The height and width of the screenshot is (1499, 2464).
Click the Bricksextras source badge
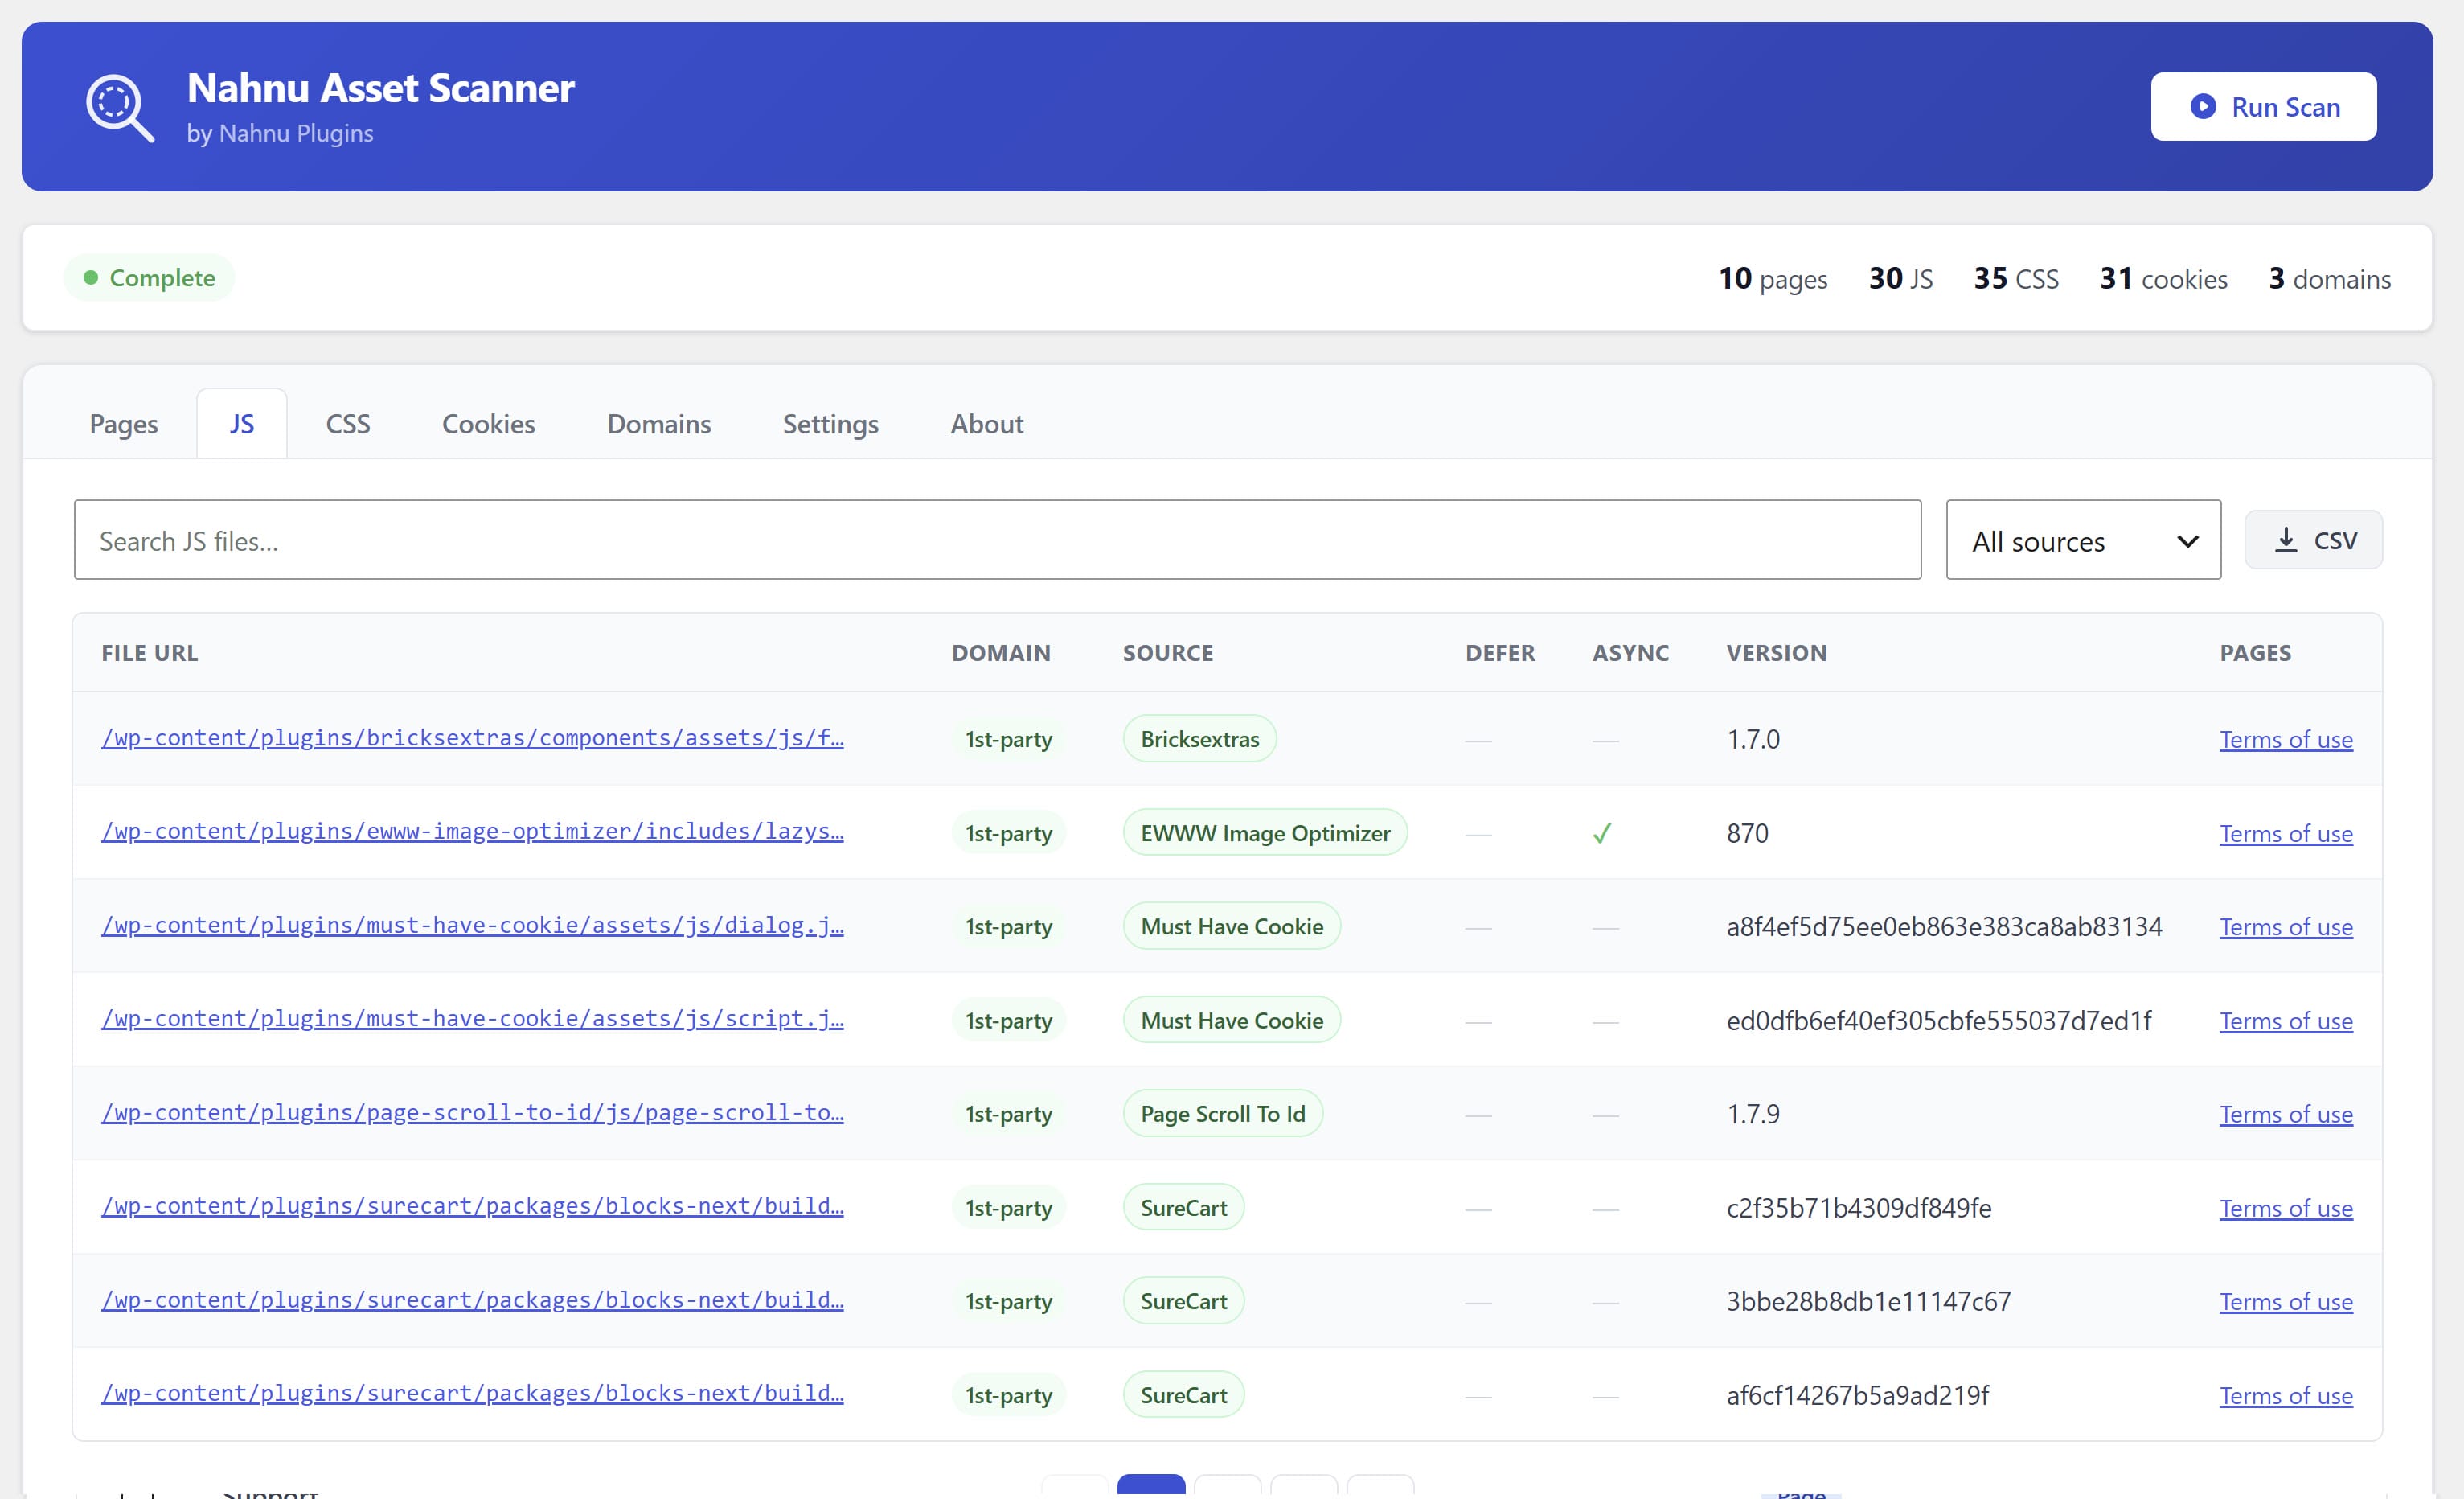point(1200,738)
